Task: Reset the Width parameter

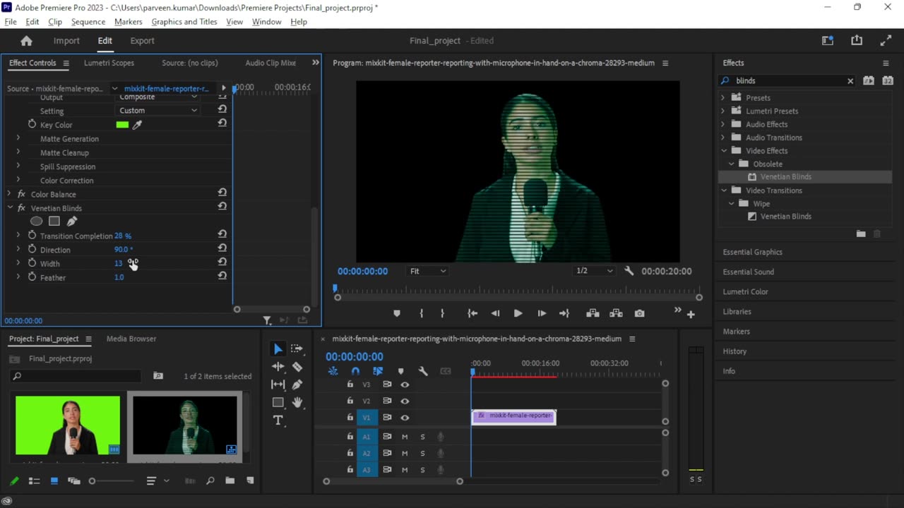Action: tap(222, 262)
